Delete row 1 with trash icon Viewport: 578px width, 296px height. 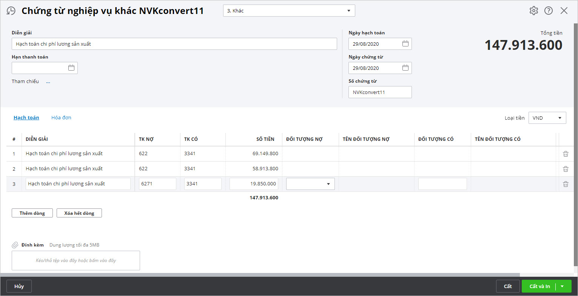tap(566, 154)
